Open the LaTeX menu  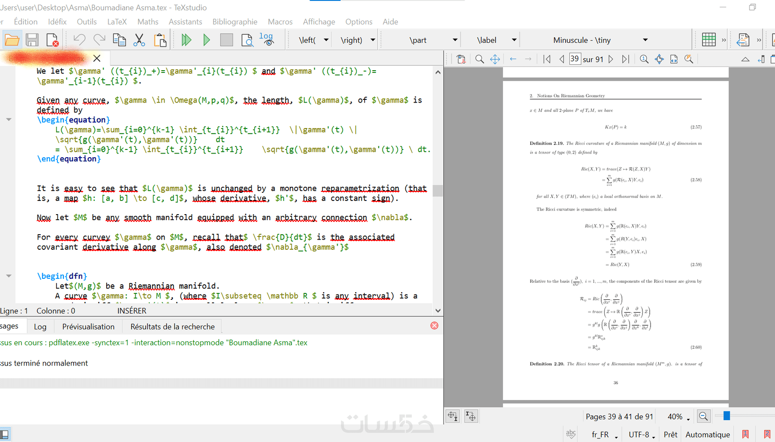[117, 21]
